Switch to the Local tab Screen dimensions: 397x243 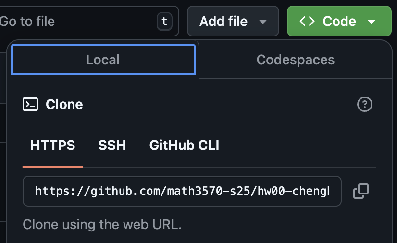coord(103,60)
